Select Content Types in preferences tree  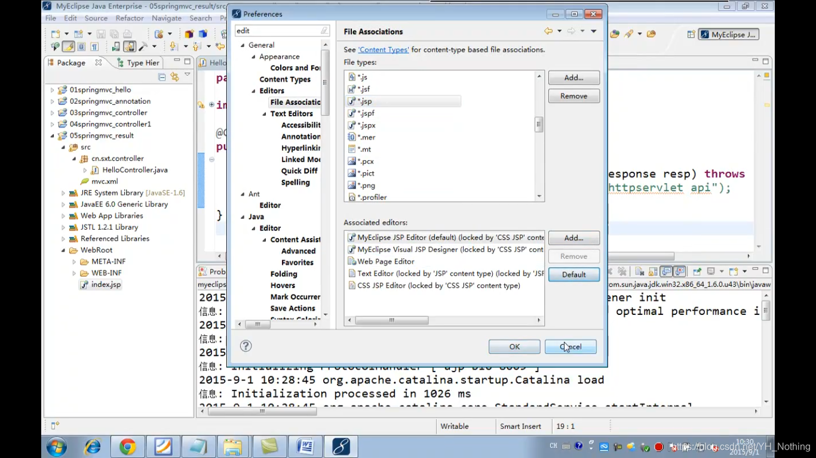pyautogui.click(x=285, y=79)
